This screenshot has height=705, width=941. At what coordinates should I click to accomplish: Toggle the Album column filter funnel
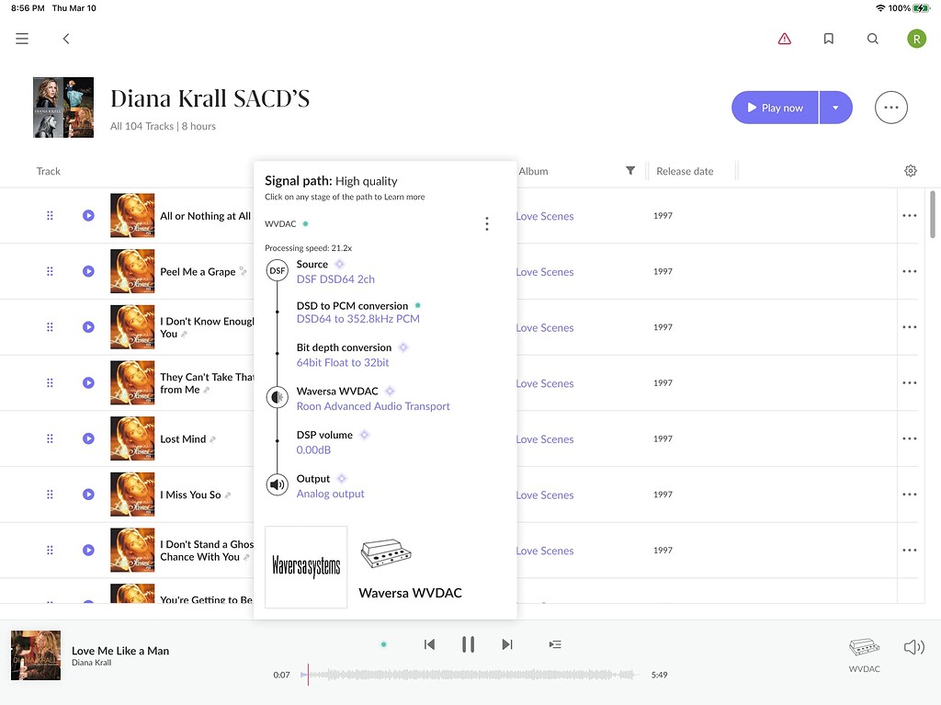[630, 171]
